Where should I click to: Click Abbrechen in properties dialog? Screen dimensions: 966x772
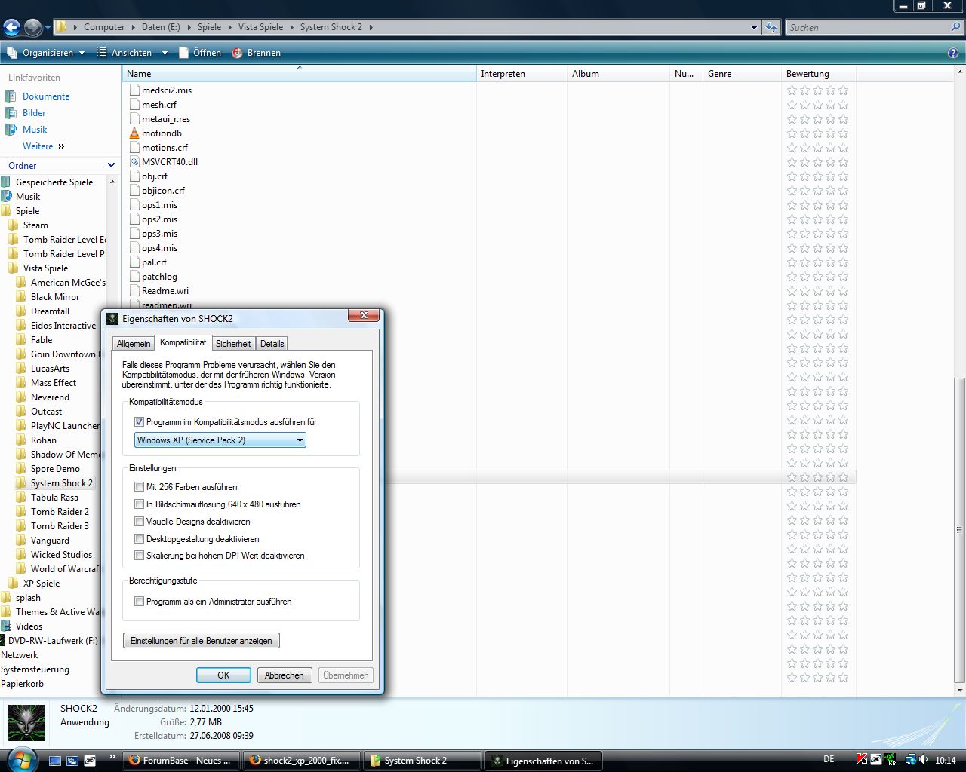tap(285, 675)
